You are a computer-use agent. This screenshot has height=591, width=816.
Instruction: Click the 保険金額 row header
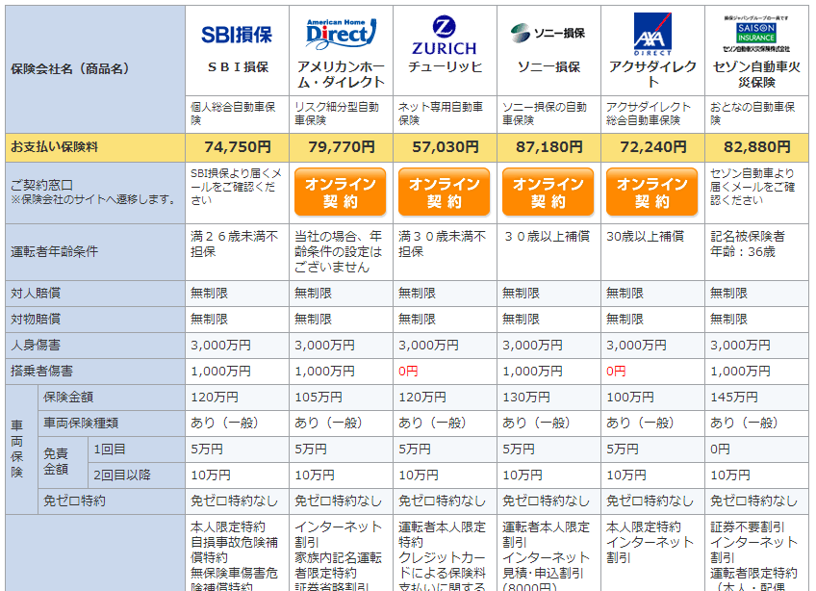(112, 398)
